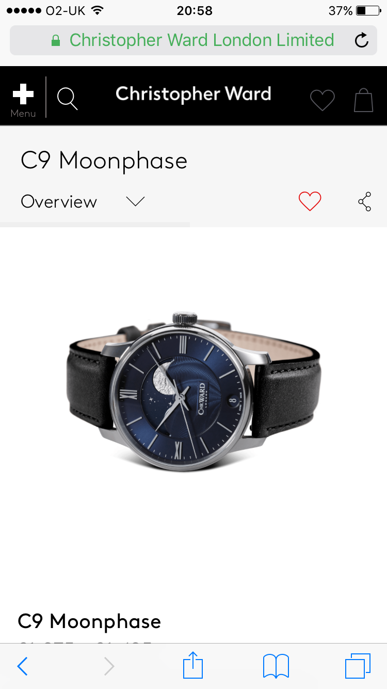This screenshot has width=387, height=689.
Task: Tap the C9 Moonphase page heading
Action: point(104,161)
